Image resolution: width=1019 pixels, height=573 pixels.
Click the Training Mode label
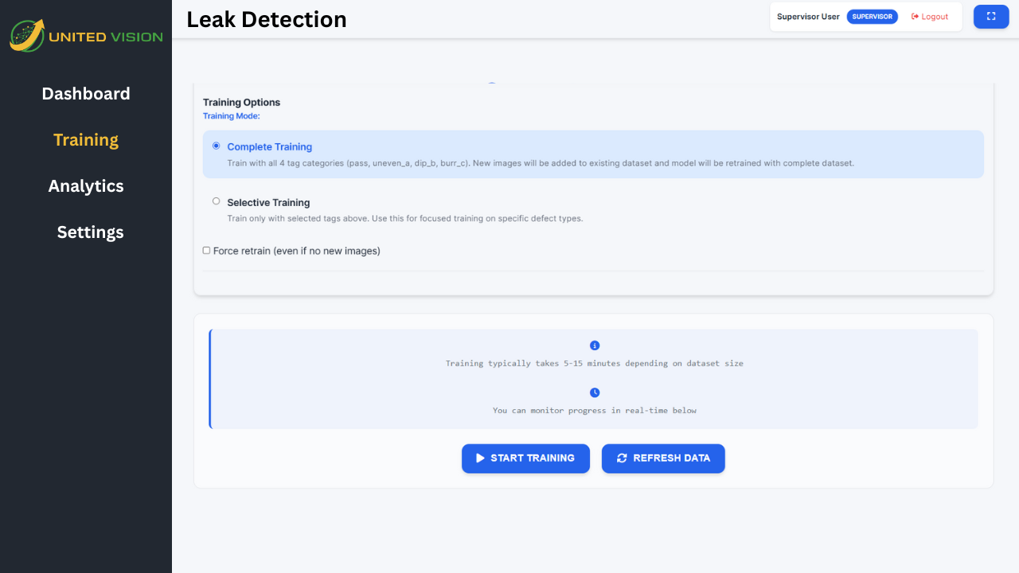(x=231, y=116)
